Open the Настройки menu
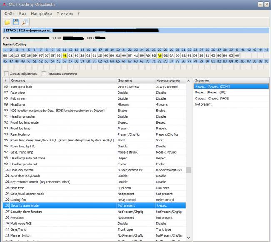271x242 pixels. tap(41, 13)
